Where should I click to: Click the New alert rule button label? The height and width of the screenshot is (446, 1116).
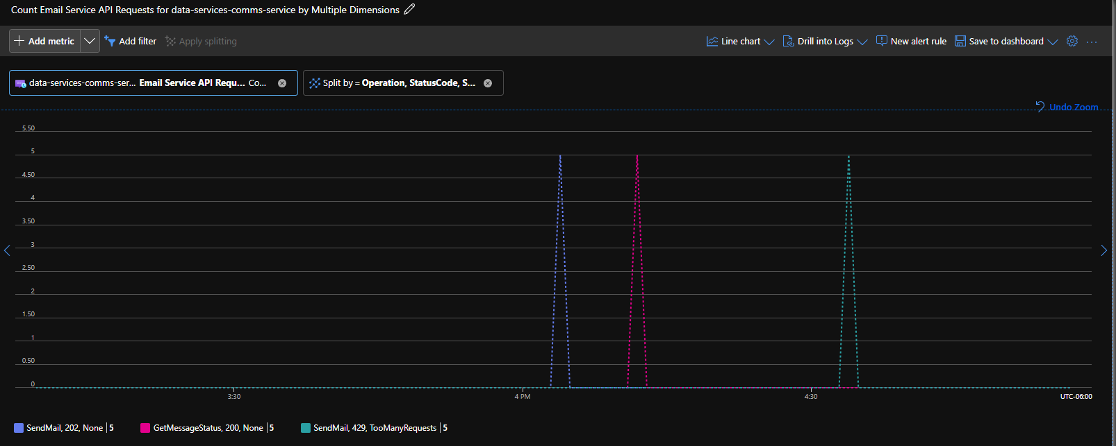[x=919, y=41]
